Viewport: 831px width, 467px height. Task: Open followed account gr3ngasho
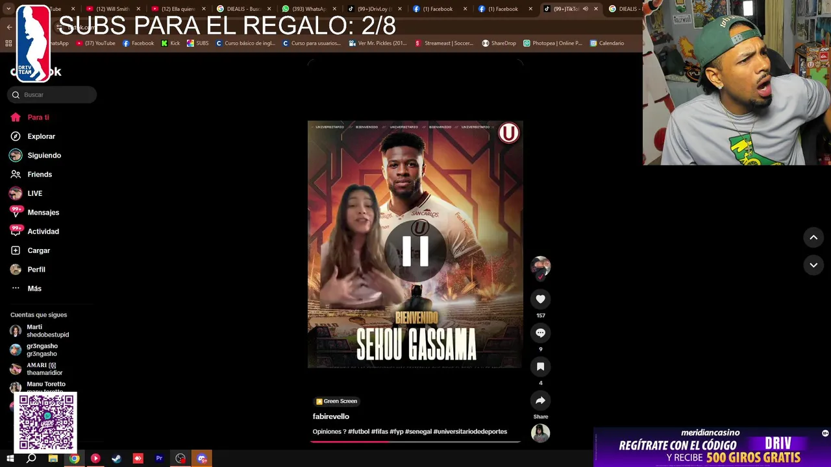[34, 350]
